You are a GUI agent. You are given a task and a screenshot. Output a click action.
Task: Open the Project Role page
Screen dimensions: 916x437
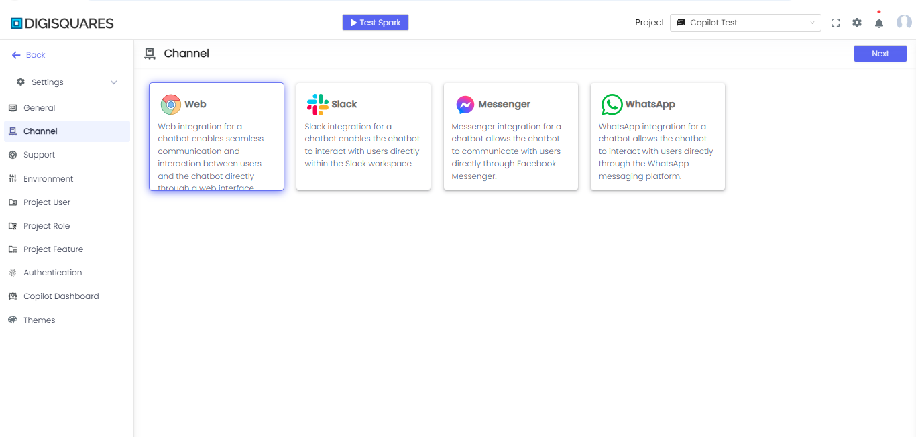point(67,226)
